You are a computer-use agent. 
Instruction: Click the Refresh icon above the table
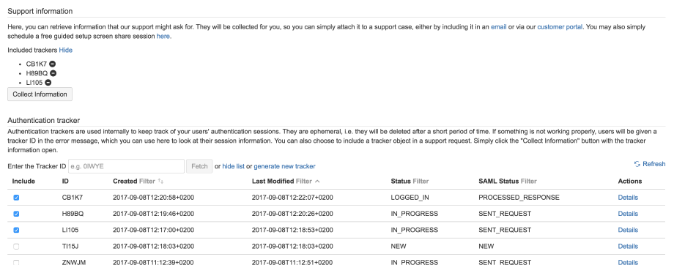[x=637, y=164]
